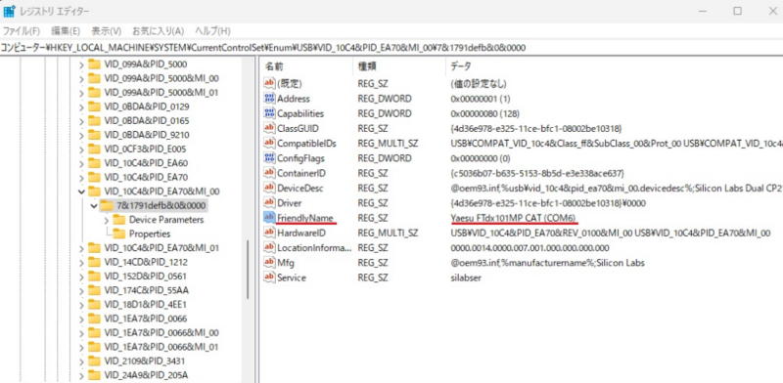Viewport: 783px width, 383px height.
Task: Collapse the 7&1791defb&0&0000 key
Action: (x=93, y=205)
